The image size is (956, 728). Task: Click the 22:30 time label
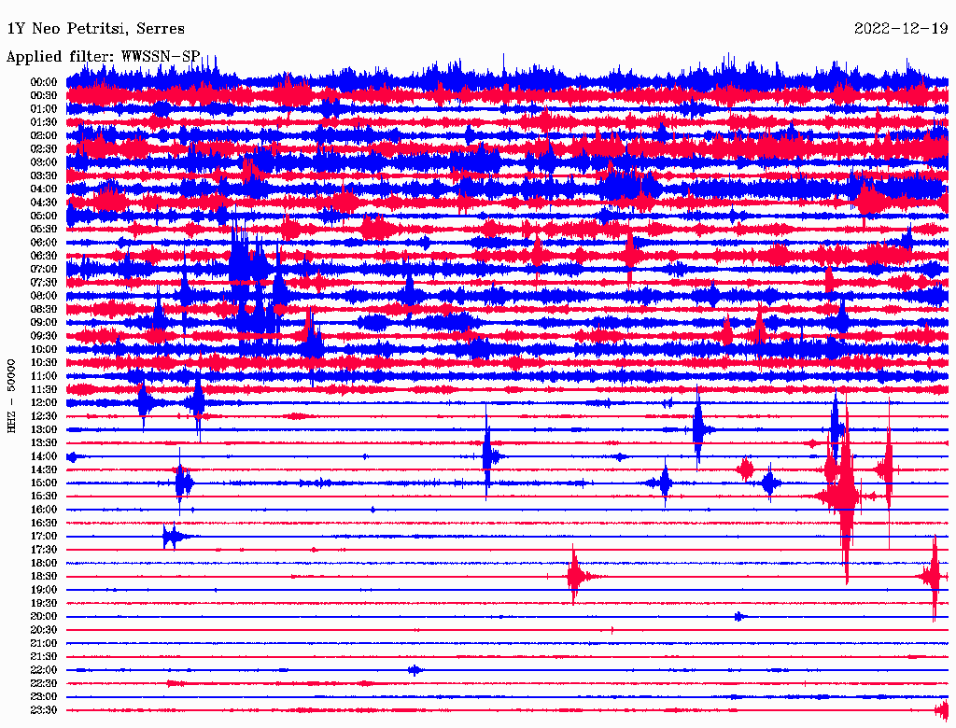[x=44, y=683]
